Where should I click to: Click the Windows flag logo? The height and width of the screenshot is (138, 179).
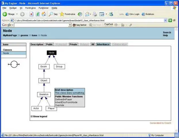[174, 8]
